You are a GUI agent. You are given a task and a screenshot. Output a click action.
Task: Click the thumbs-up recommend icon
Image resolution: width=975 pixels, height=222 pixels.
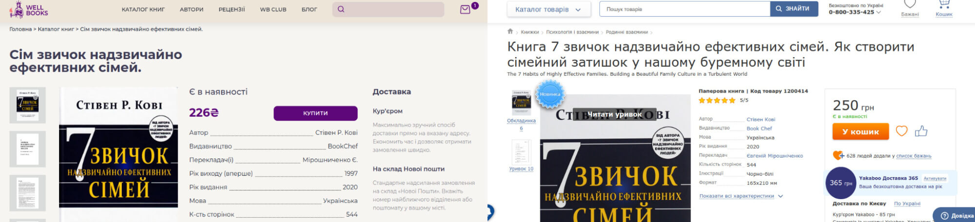click(921, 131)
